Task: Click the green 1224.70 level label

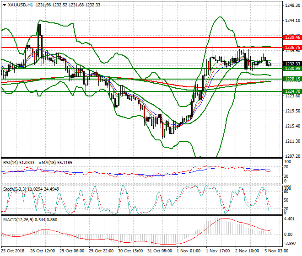Action: (x=292, y=91)
